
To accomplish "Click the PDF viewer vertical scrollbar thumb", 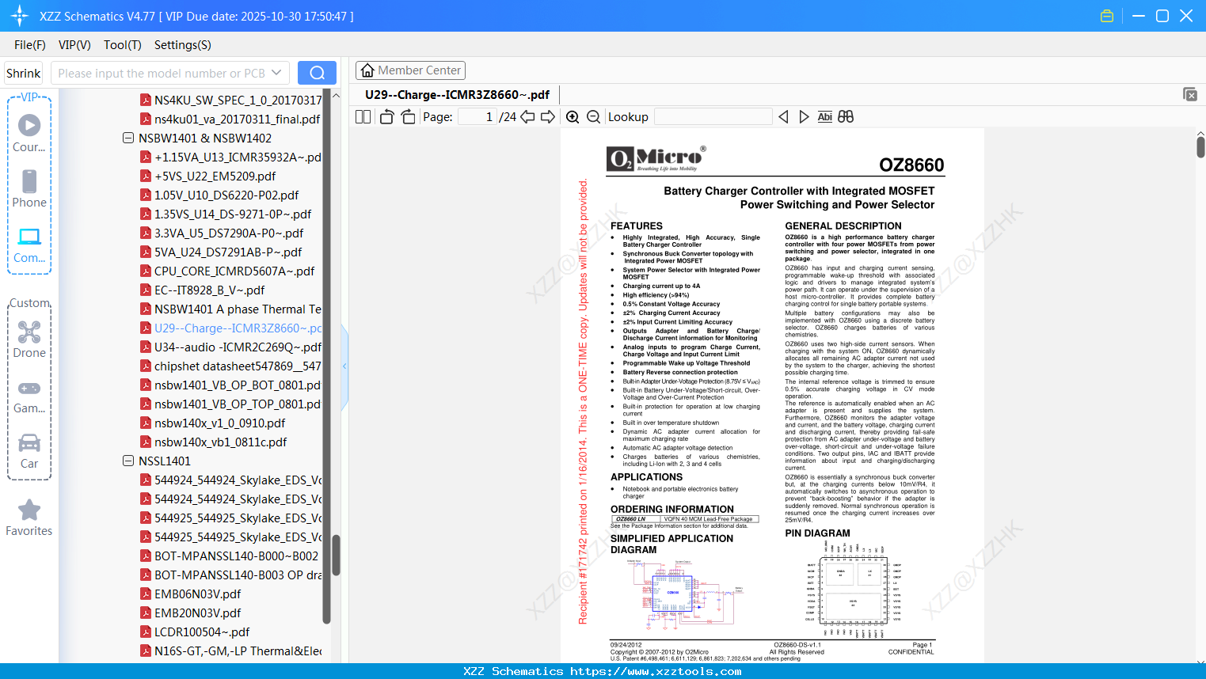I will pos(1200,146).
